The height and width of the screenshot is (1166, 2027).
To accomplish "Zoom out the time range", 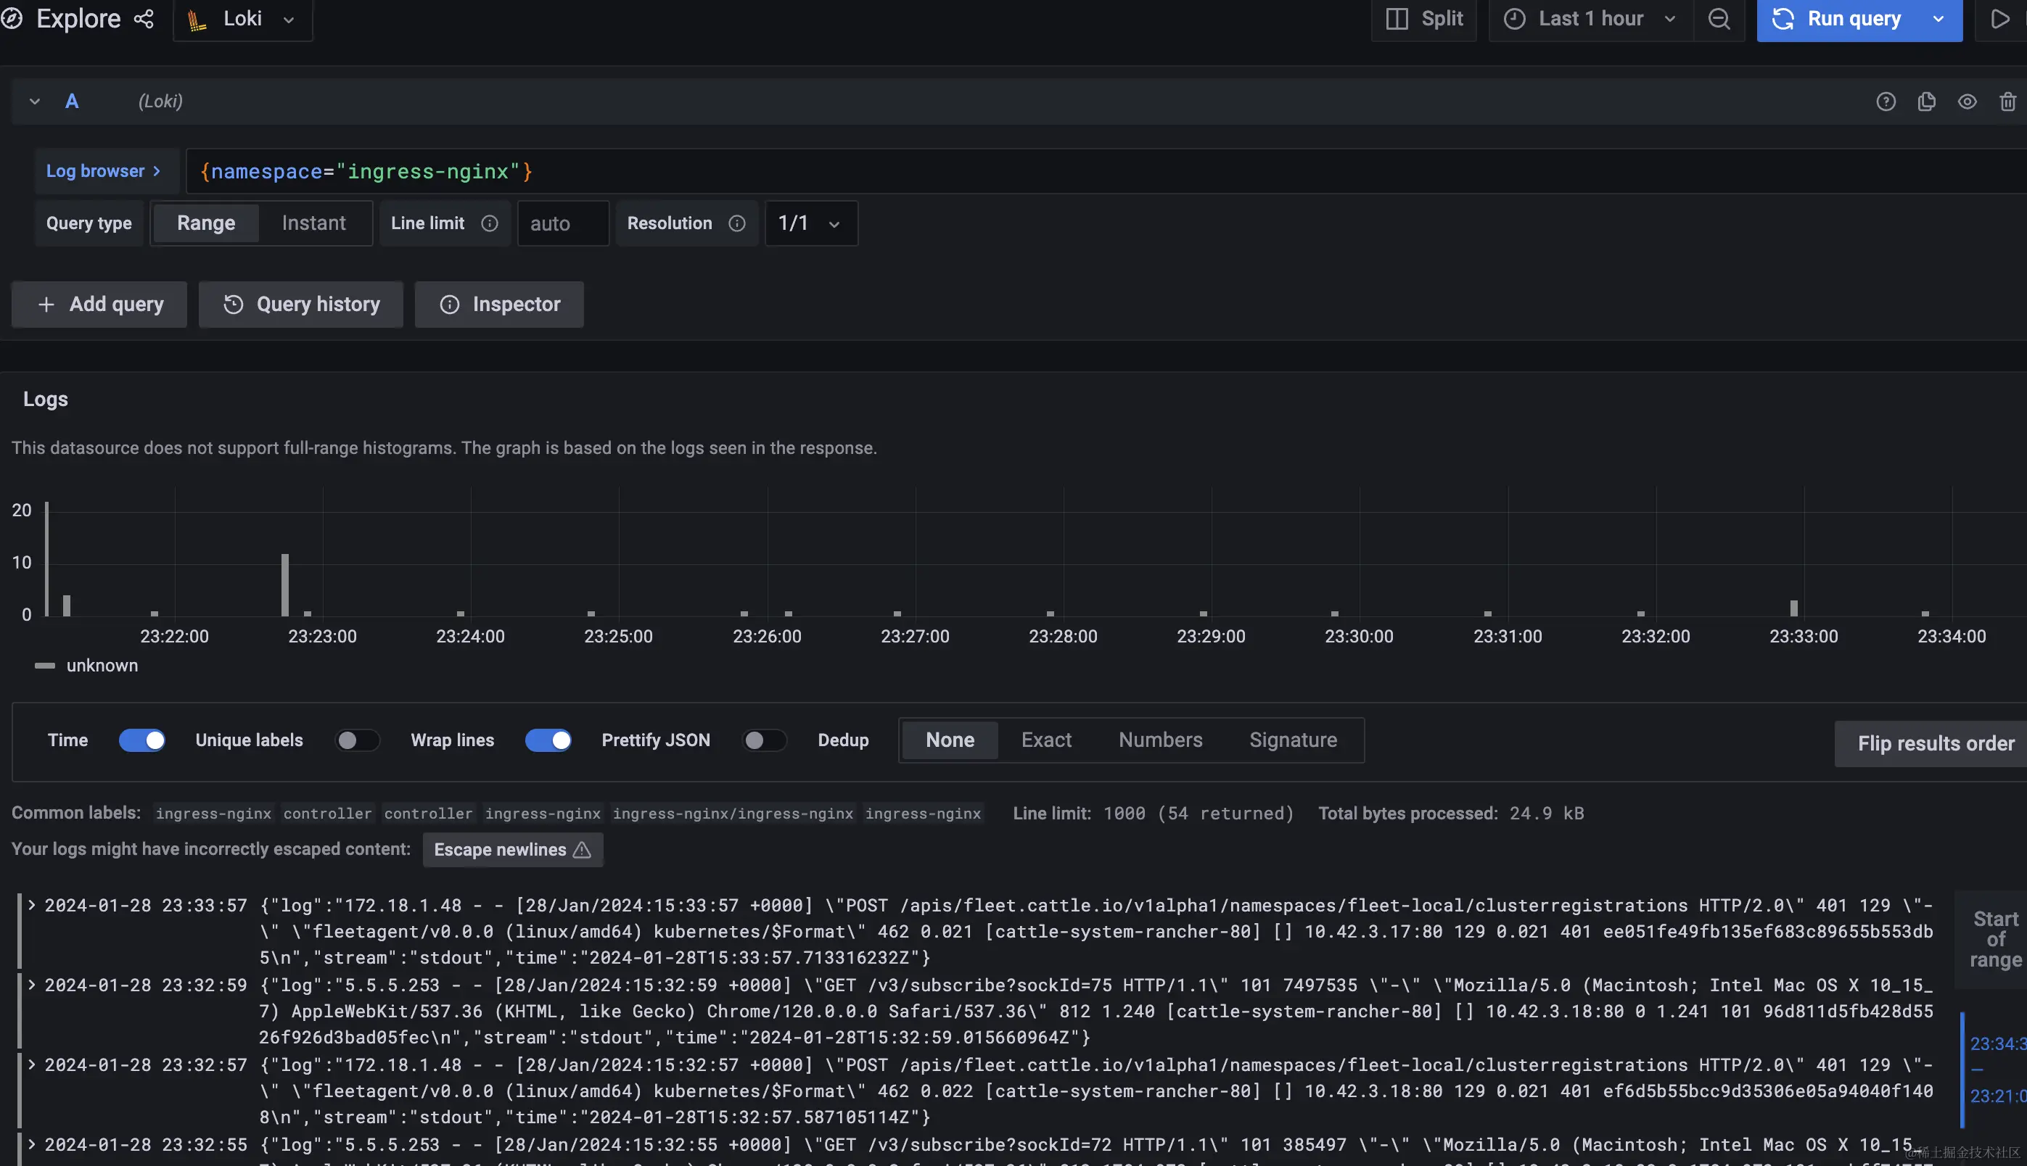I will click(x=1719, y=20).
